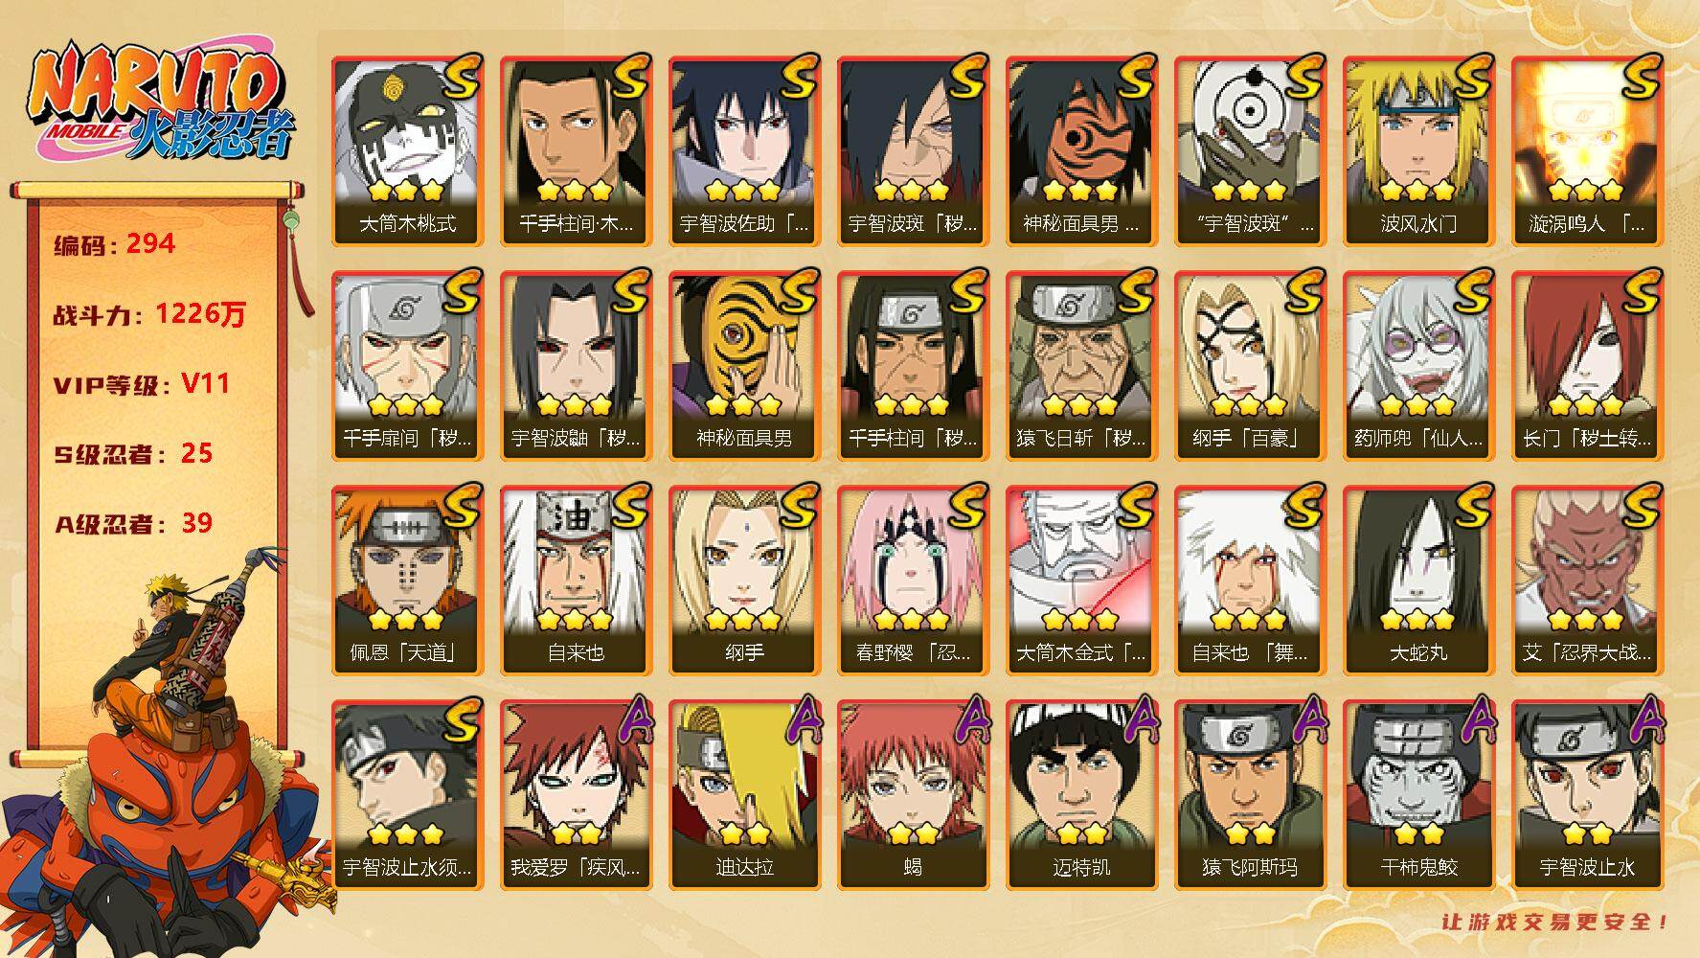Click the 纲手「百豪」ninja portrait
Screen dimensions: 1700x958
pyautogui.click(x=1250, y=366)
